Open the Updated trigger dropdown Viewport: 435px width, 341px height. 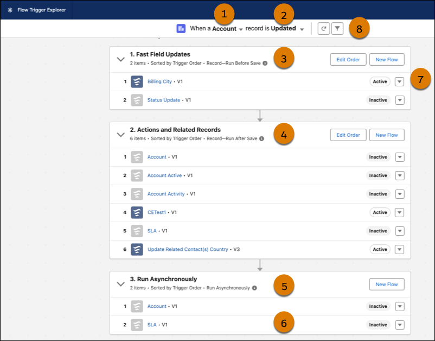point(302,29)
